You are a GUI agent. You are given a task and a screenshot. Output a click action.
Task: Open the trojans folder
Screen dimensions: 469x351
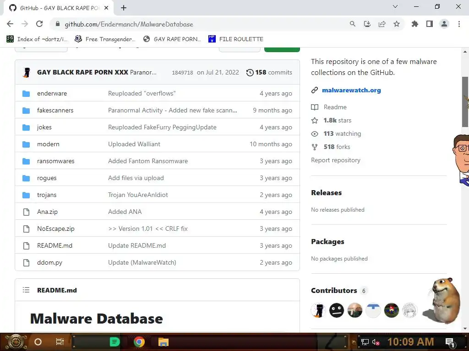click(47, 195)
